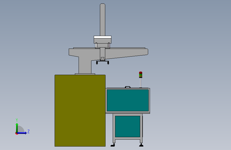The height and width of the screenshot is (150, 231).
Task: Click the blue Z axis of the triad
Action: pos(22,133)
